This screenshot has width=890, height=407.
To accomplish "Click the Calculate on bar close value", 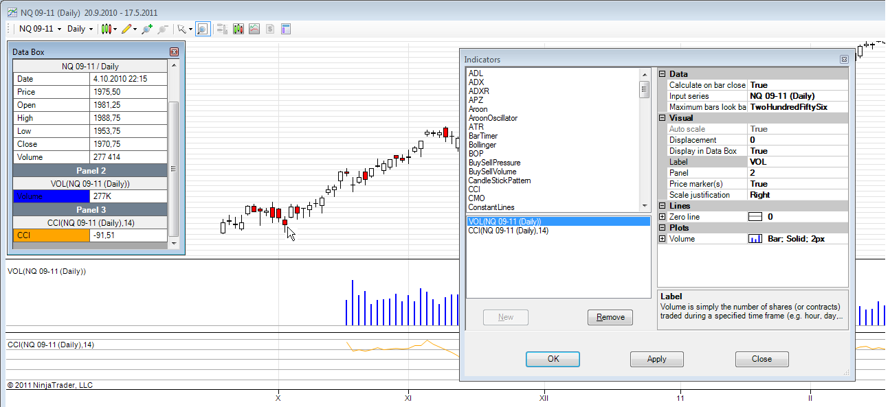I will click(x=798, y=85).
